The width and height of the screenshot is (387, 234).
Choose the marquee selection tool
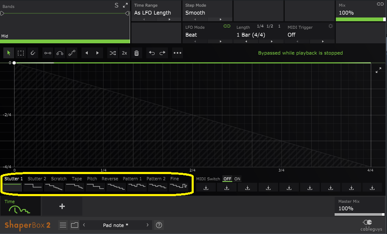[x=21, y=53]
